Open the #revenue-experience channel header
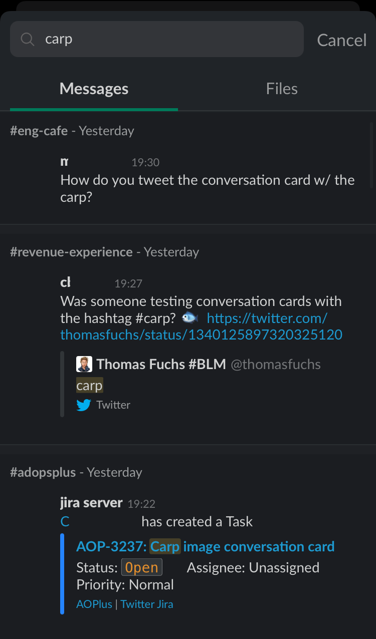376x639 pixels. (x=71, y=252)
